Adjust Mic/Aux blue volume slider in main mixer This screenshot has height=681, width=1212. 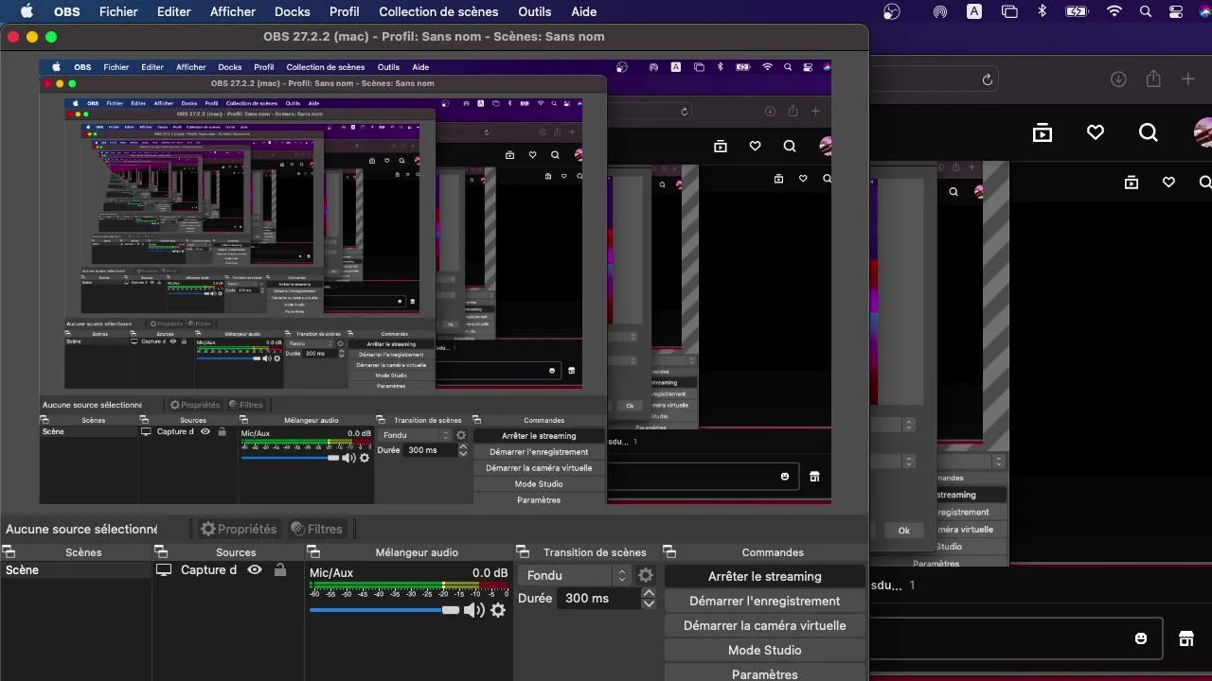click(384, 610)
